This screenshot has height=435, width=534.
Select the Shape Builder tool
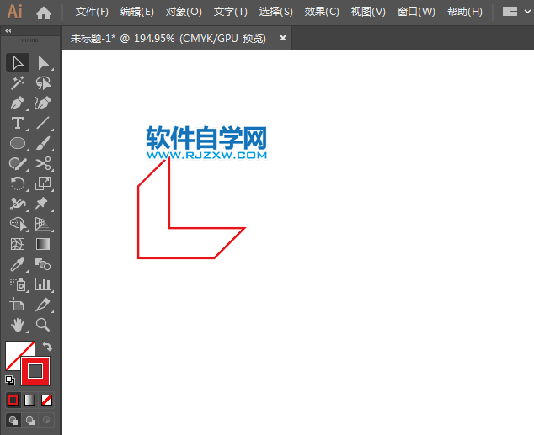(18, 224)
